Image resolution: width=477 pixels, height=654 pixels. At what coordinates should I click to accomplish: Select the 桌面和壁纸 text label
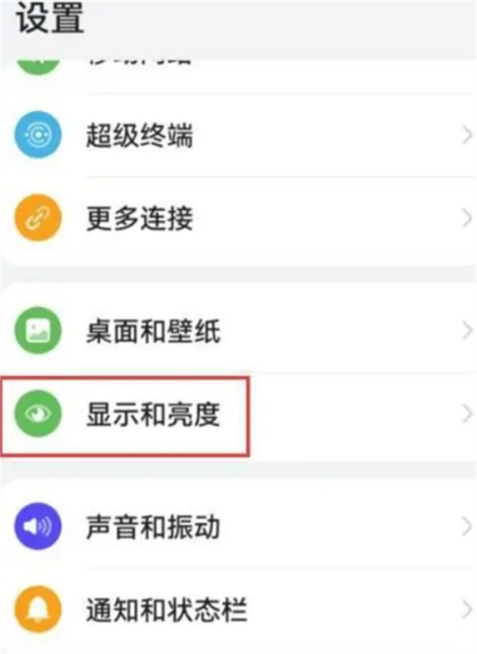[x=153, y=331]
